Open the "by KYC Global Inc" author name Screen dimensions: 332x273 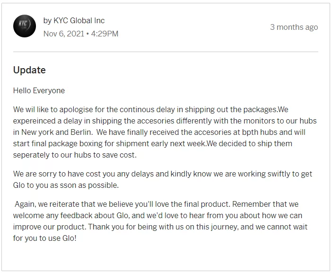click(74, 21)
